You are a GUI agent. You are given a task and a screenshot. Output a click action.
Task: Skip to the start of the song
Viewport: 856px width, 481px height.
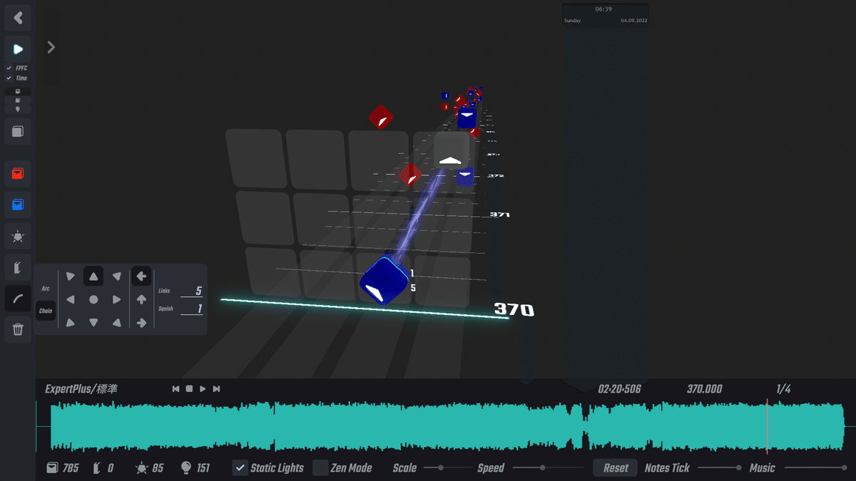176,389
